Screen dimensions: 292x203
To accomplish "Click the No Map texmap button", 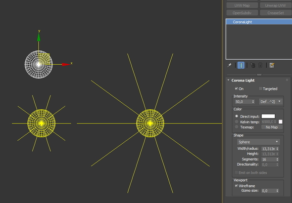I will coord(272,127).
